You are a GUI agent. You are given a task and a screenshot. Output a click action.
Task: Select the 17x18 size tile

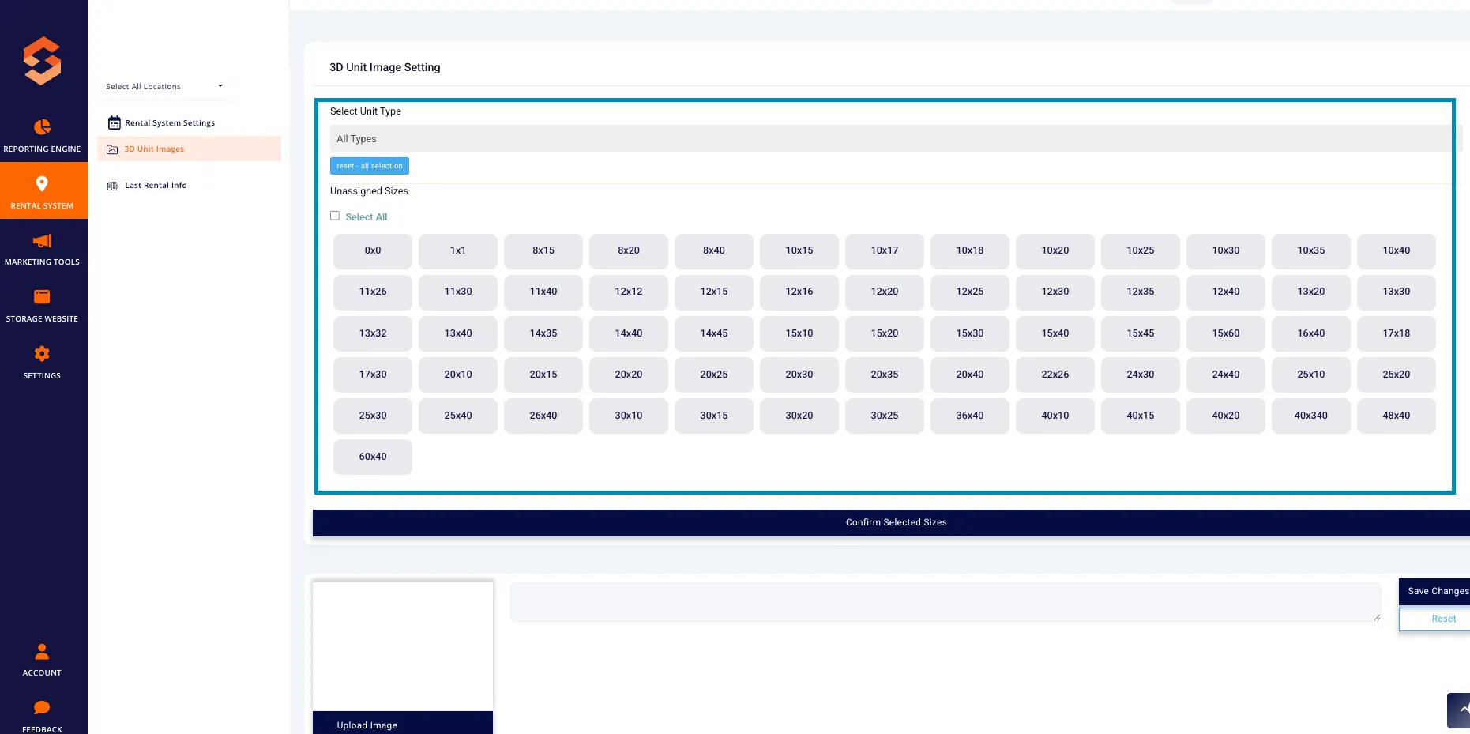[1397, 333]
